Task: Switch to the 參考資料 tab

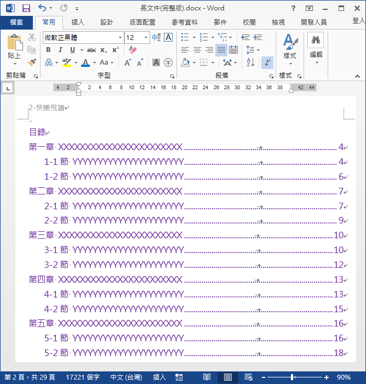Action: click(x=185, y=22)
